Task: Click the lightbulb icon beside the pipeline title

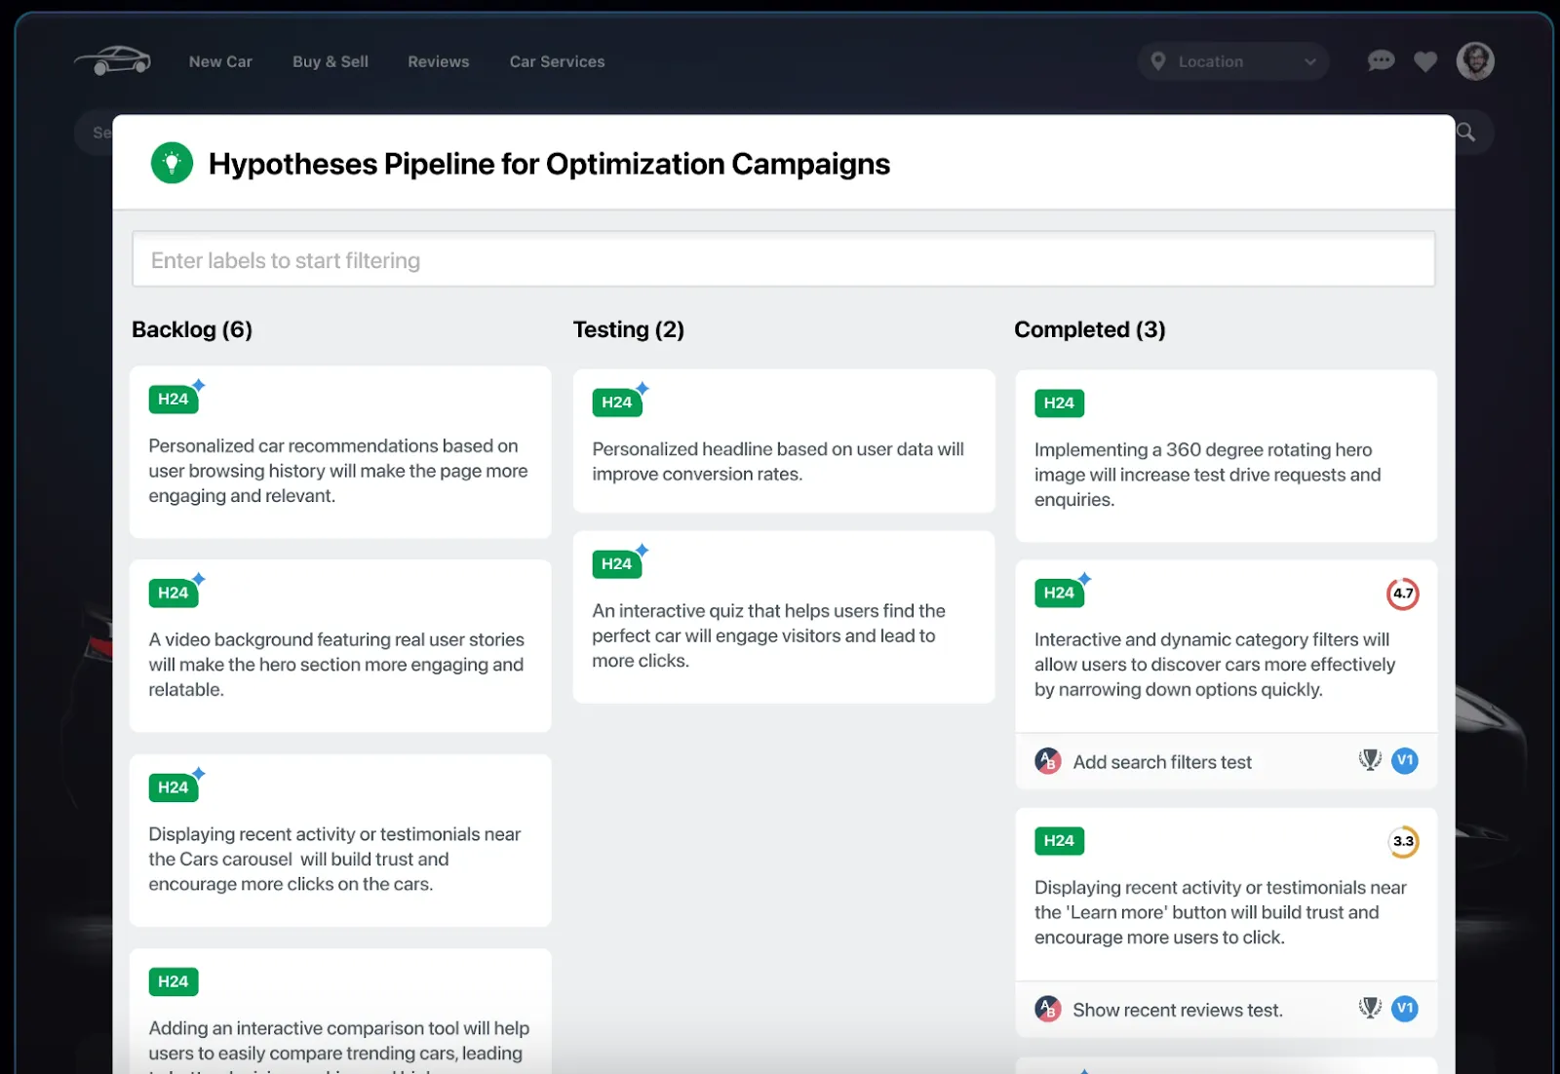Action: click(x=171, y=163)
